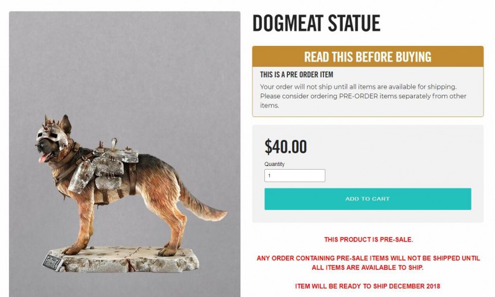Click the 'ready to ship December 2018' notice
The width and height of the screenshot is (495, 297).
pyautogui.click(x=368, y=286)
